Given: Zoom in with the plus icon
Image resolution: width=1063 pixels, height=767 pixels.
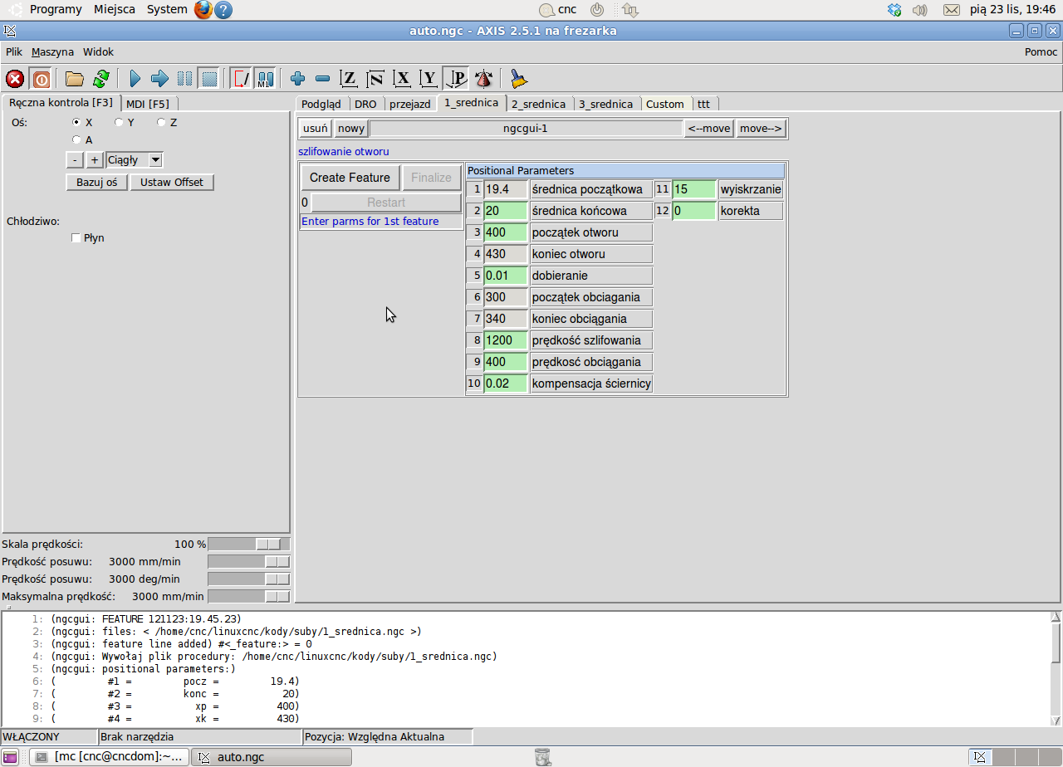Looking at the screenshot, I should pyautogui.click(x=298, y=79).
